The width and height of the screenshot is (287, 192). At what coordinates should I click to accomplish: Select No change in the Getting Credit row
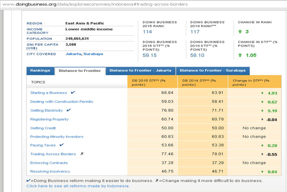(254, 128)
